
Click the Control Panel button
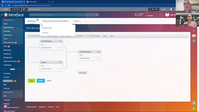[16, 9]
